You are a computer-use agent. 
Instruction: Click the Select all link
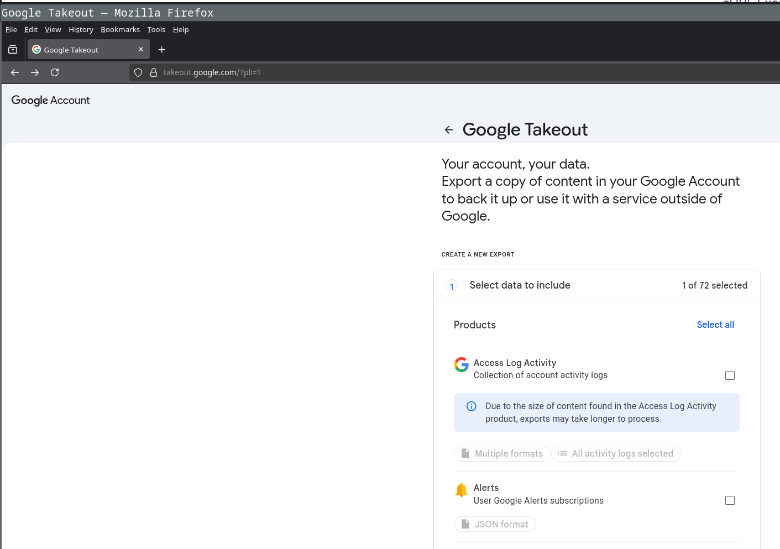tap(715, 325)
